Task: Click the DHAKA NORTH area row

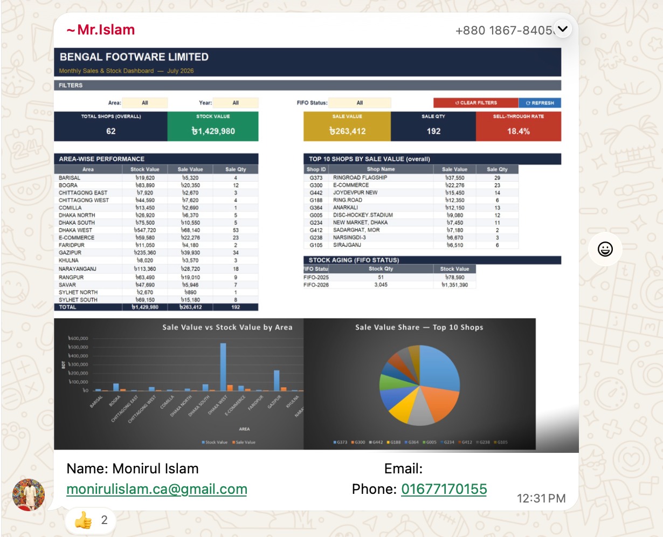Action: (x=156, y=215)
